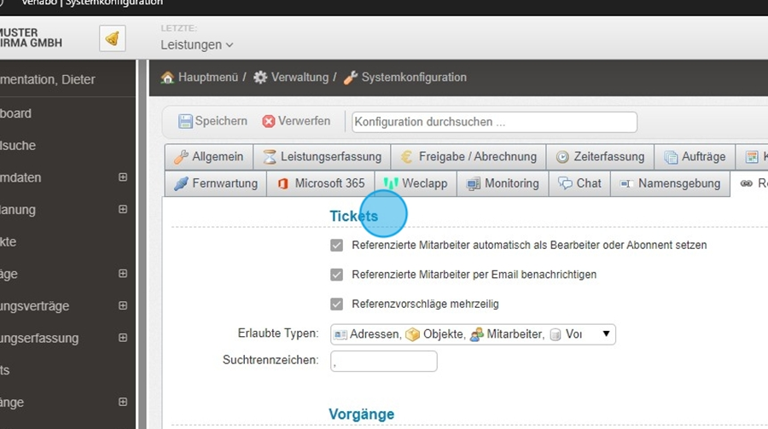Toggle automatic Bearbeiter oder Abonnent checkbox
Viewport: 768px width, 429px height.
pos(336,246)
